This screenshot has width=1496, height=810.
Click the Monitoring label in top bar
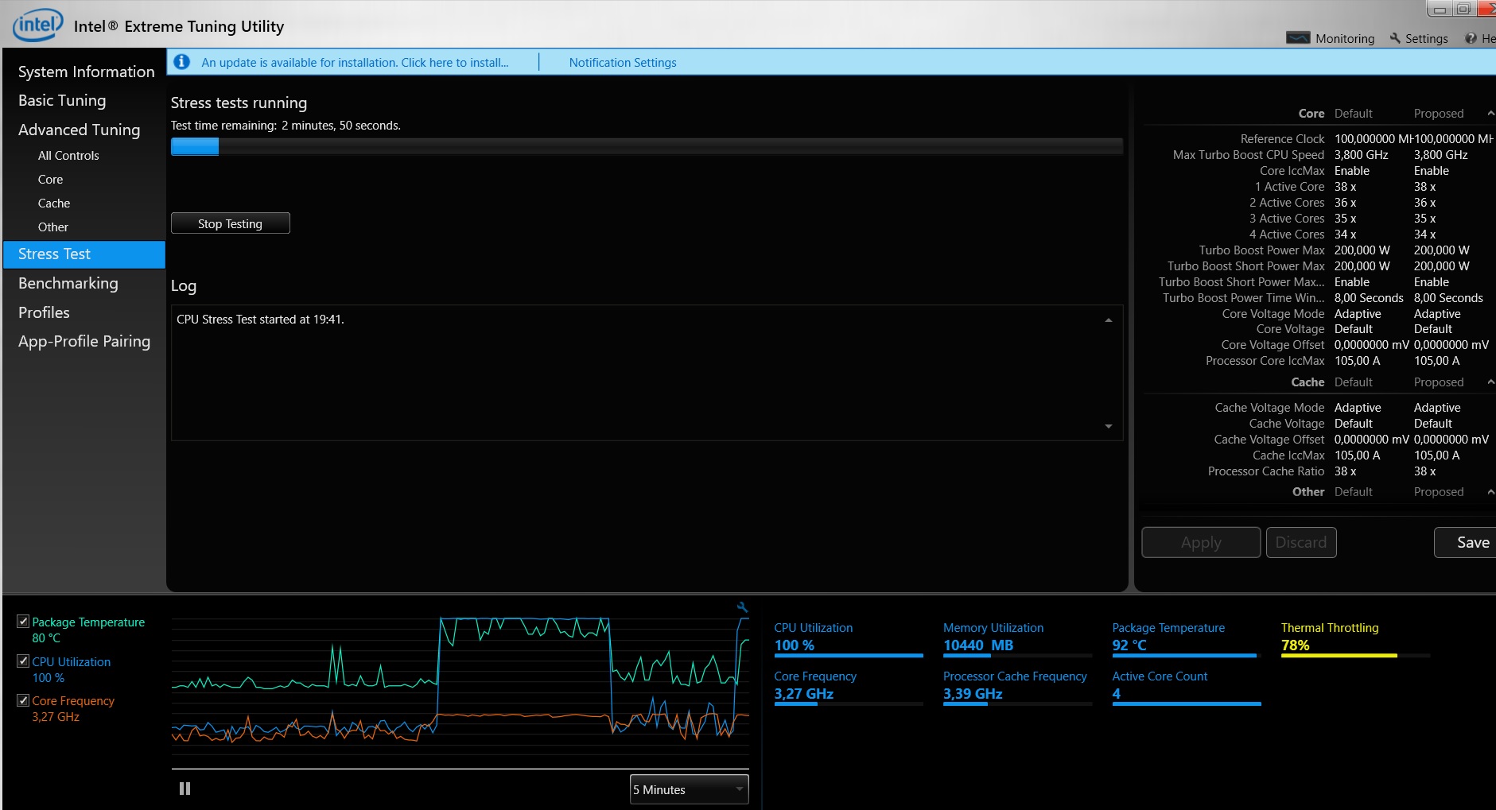click(x=1345, y=38)
